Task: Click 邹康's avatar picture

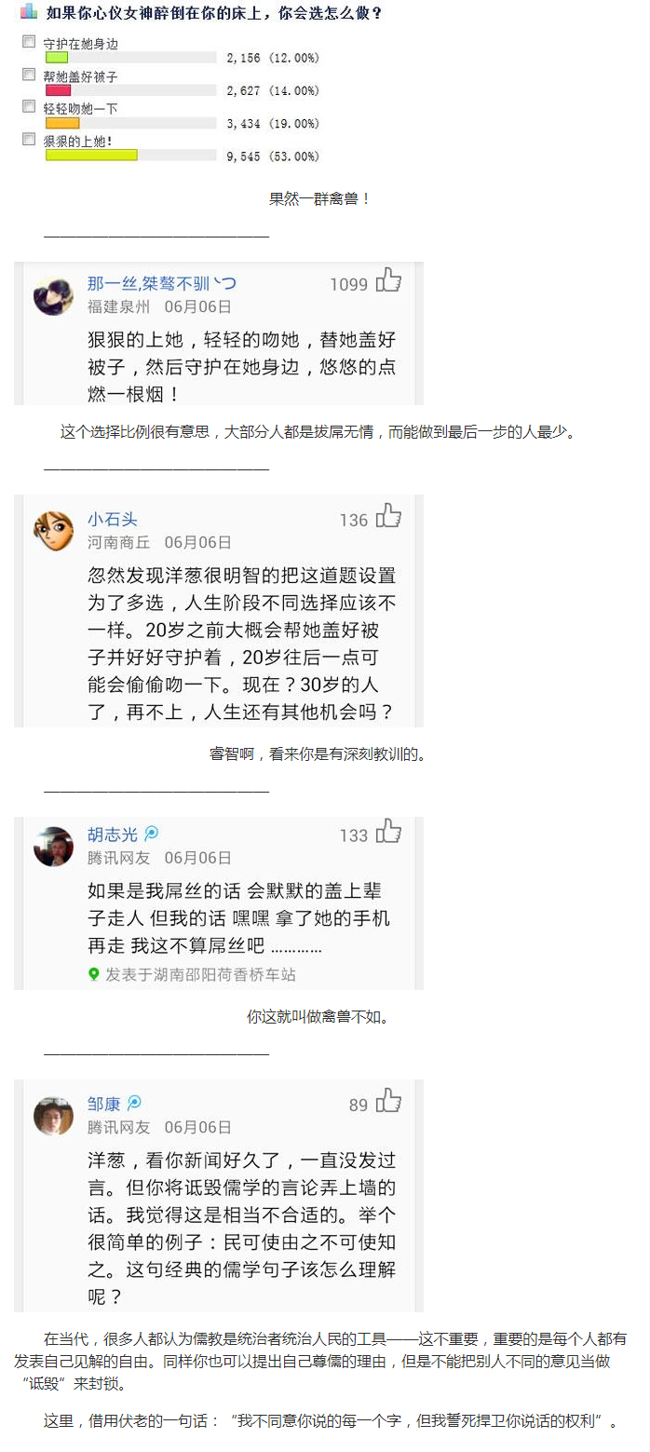Action: 53,1115
